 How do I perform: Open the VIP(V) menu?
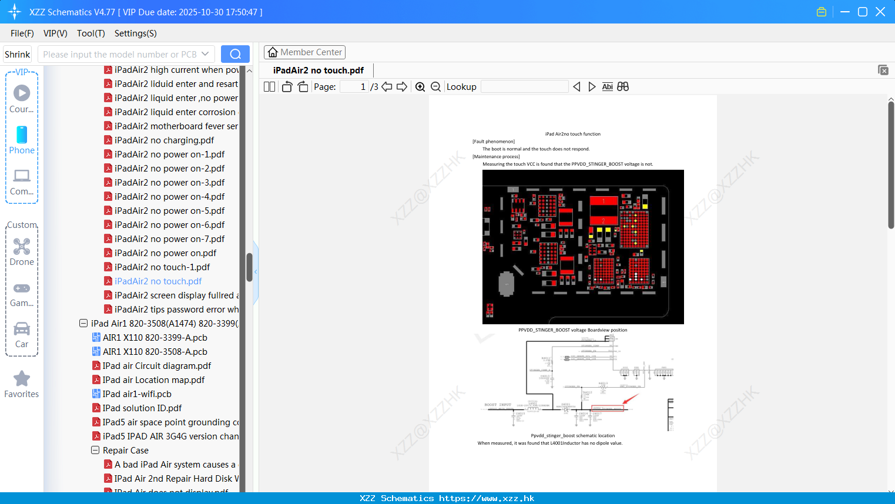55,33
